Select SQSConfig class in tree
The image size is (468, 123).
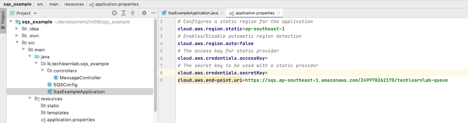click(x=65, y=85)
